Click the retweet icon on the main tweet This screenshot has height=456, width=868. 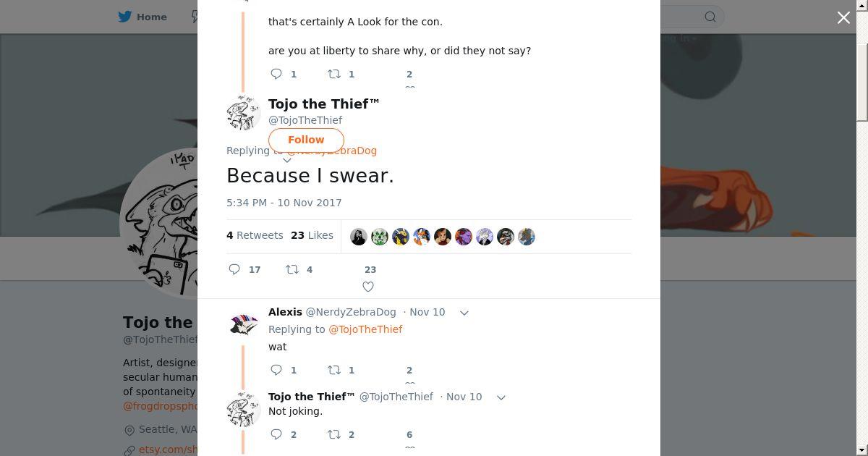pos(292,269)
